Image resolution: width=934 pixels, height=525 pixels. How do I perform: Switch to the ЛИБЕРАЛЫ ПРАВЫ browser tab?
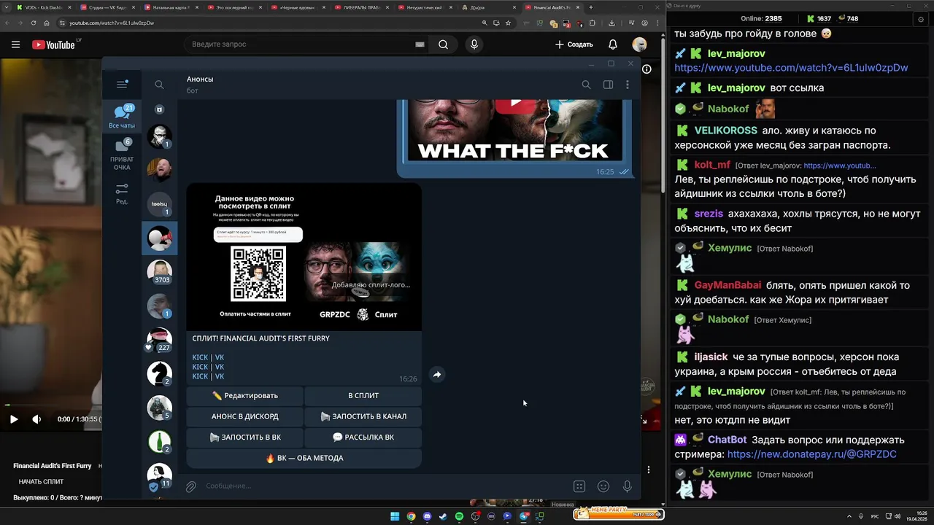point(362,7)
